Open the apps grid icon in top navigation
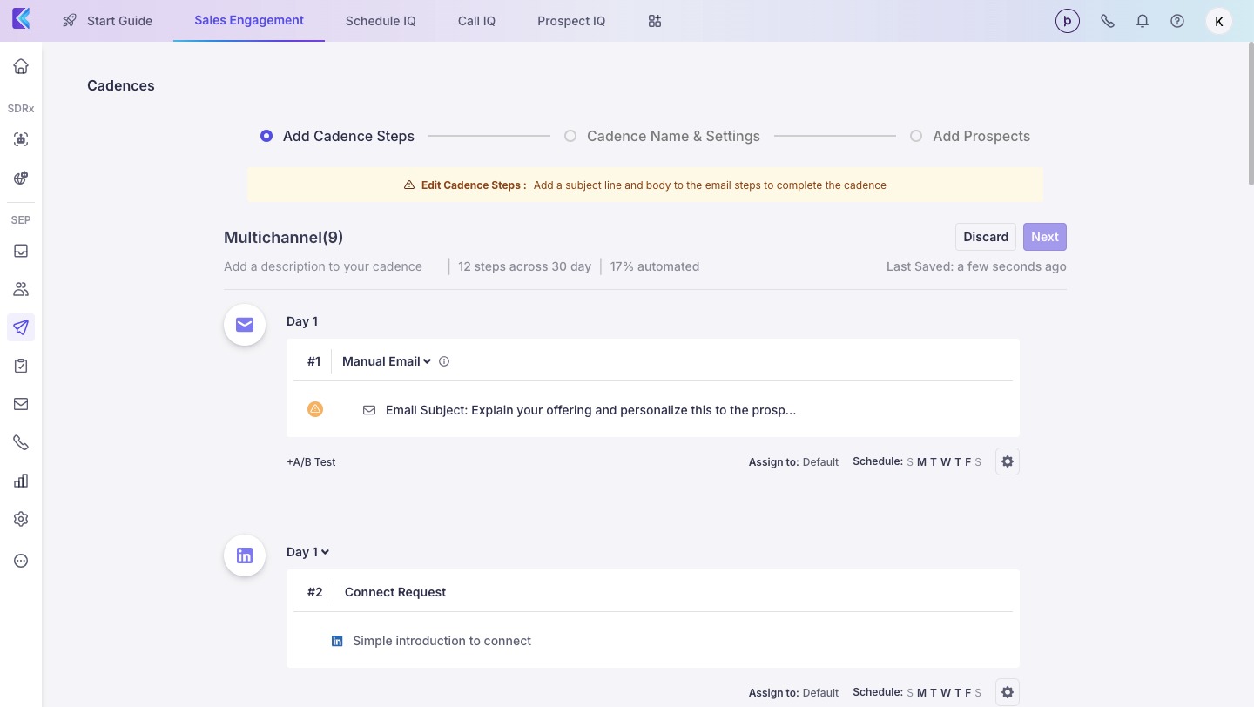1254x707 pixels. tap(654, 21)
